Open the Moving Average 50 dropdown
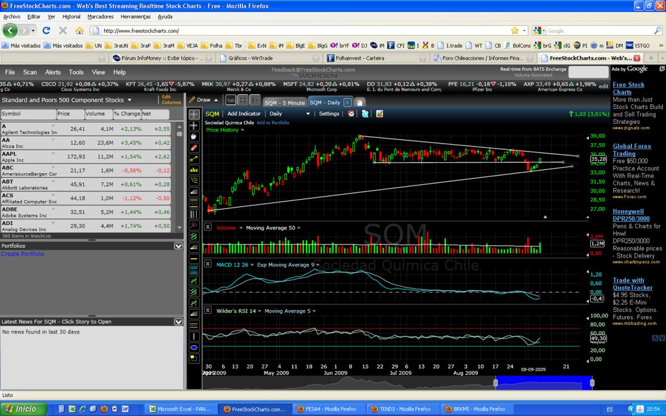 pos(299,228)
